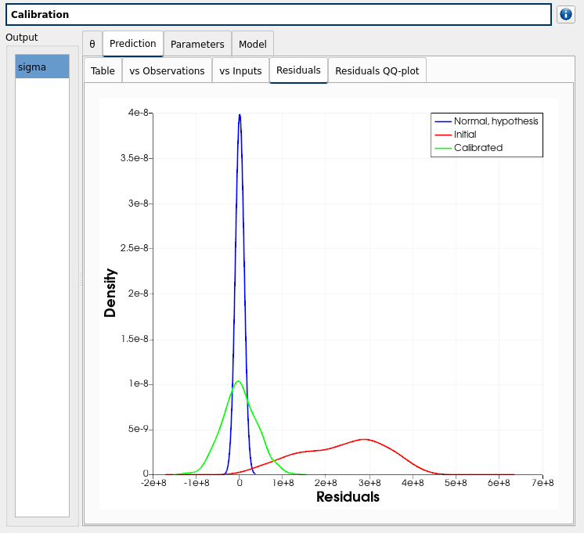Select sigma in the Output list
Screen dimensions: 584x533
[42, 67]
